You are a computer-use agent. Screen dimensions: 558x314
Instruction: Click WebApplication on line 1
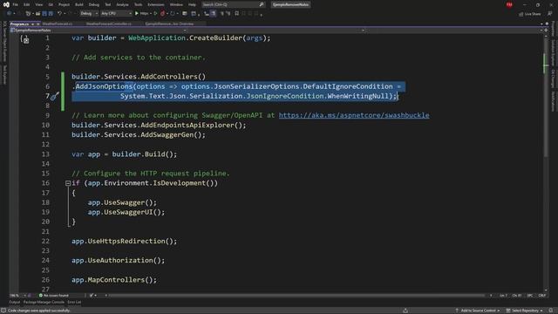(157, 38)
